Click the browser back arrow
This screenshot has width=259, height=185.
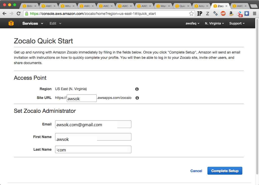[x=5, y=14]
